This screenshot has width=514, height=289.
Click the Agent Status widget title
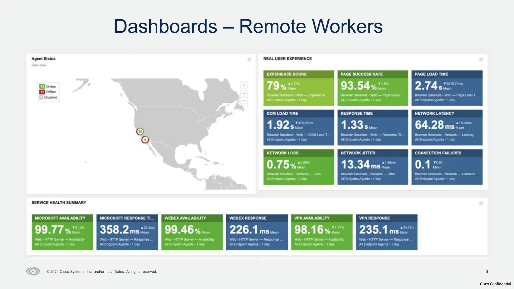coord(43,59)
